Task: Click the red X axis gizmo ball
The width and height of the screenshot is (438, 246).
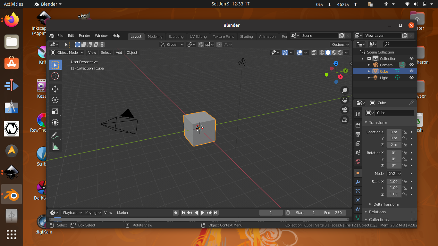Action: click(340, 77)
